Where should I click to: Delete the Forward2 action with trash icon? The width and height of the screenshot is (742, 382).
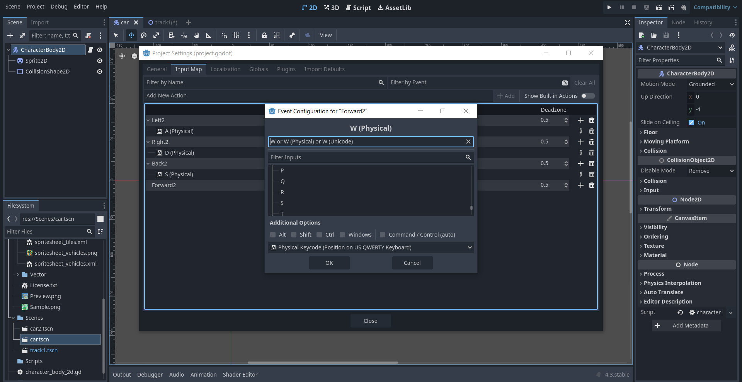tap(592, 185)
